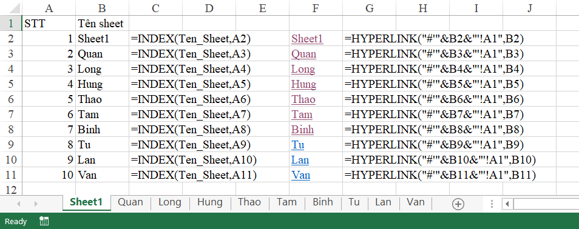Select the HYPERLINK formula referencing B11
Image resolution: width=579 pixels, height=229 pixels.
click(440, 175)
